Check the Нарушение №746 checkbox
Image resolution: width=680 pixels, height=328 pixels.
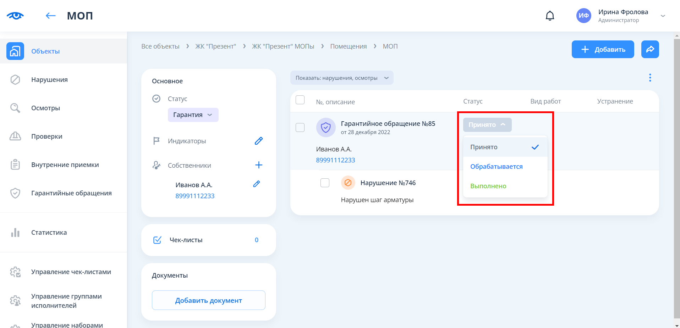(x=325, y=183)
